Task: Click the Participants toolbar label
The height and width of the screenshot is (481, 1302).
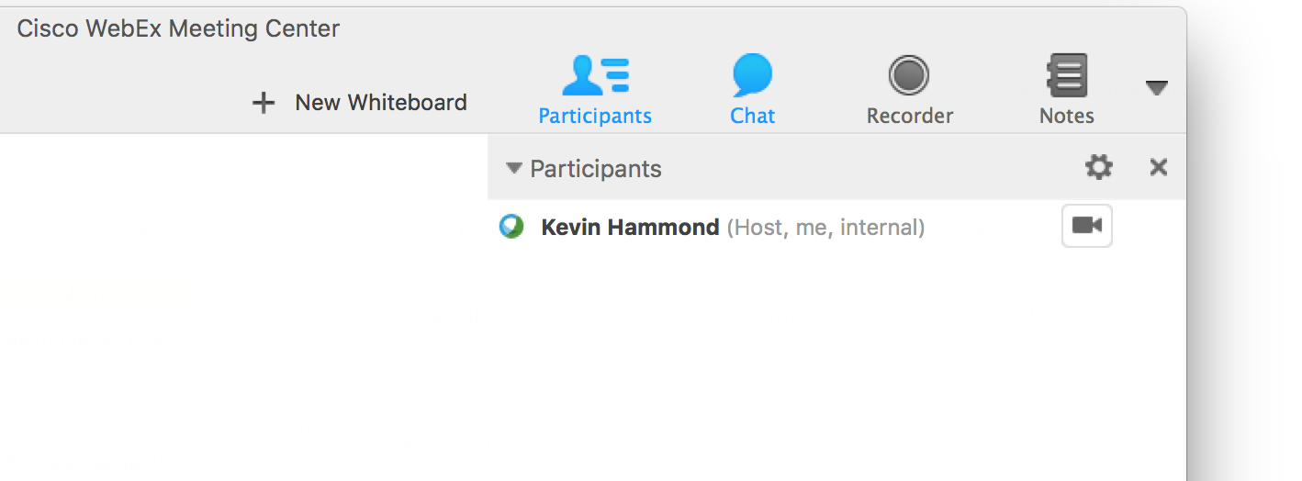Action: pyautogui.click(x=595, y=116)
